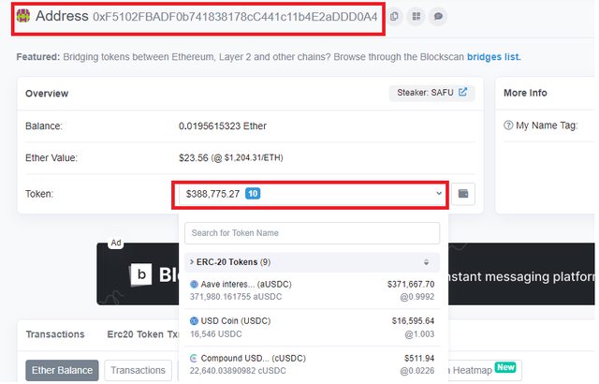
Task: Focus the Search for Token Name field
Action: pyautogui.click(x=312, y=232)
